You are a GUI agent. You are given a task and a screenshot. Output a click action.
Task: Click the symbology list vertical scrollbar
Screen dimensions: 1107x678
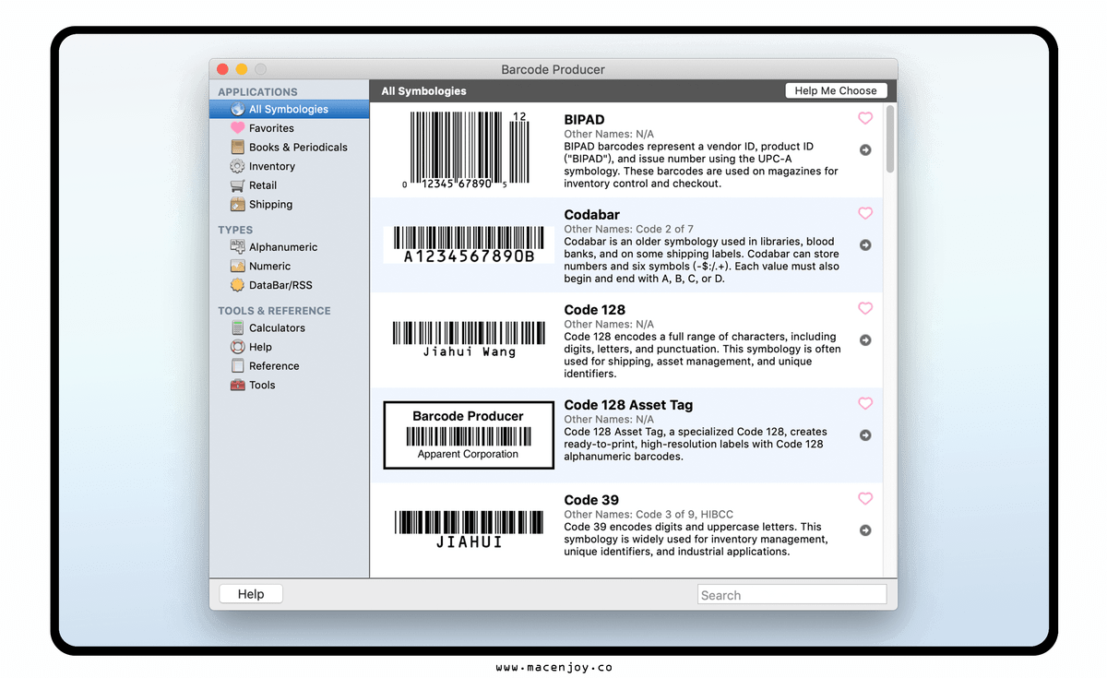point(890,138)
